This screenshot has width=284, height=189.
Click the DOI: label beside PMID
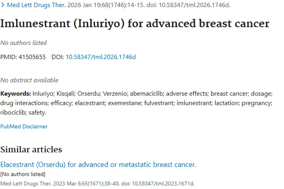click(x=58, y=57)
